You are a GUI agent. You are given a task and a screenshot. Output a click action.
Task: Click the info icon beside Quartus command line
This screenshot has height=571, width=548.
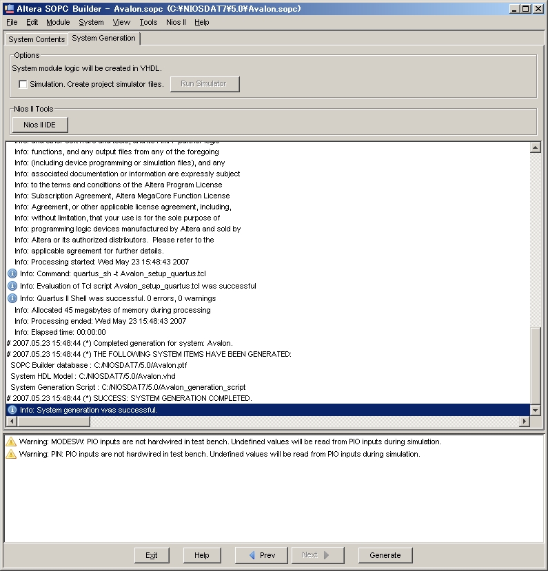tap(12, 273)
